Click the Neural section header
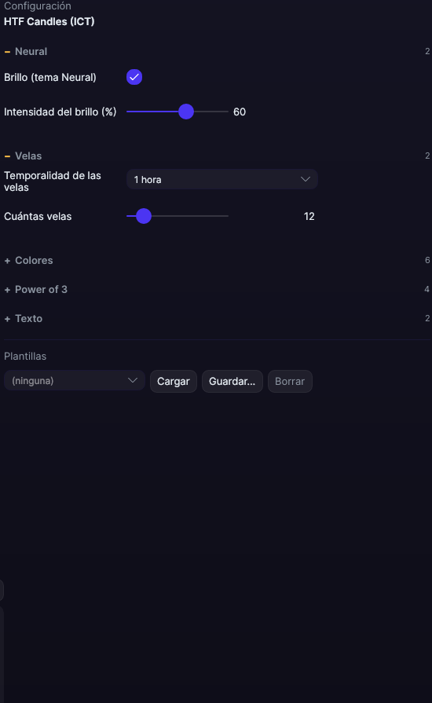Screen dimensions: 432x703 (31, 52)
